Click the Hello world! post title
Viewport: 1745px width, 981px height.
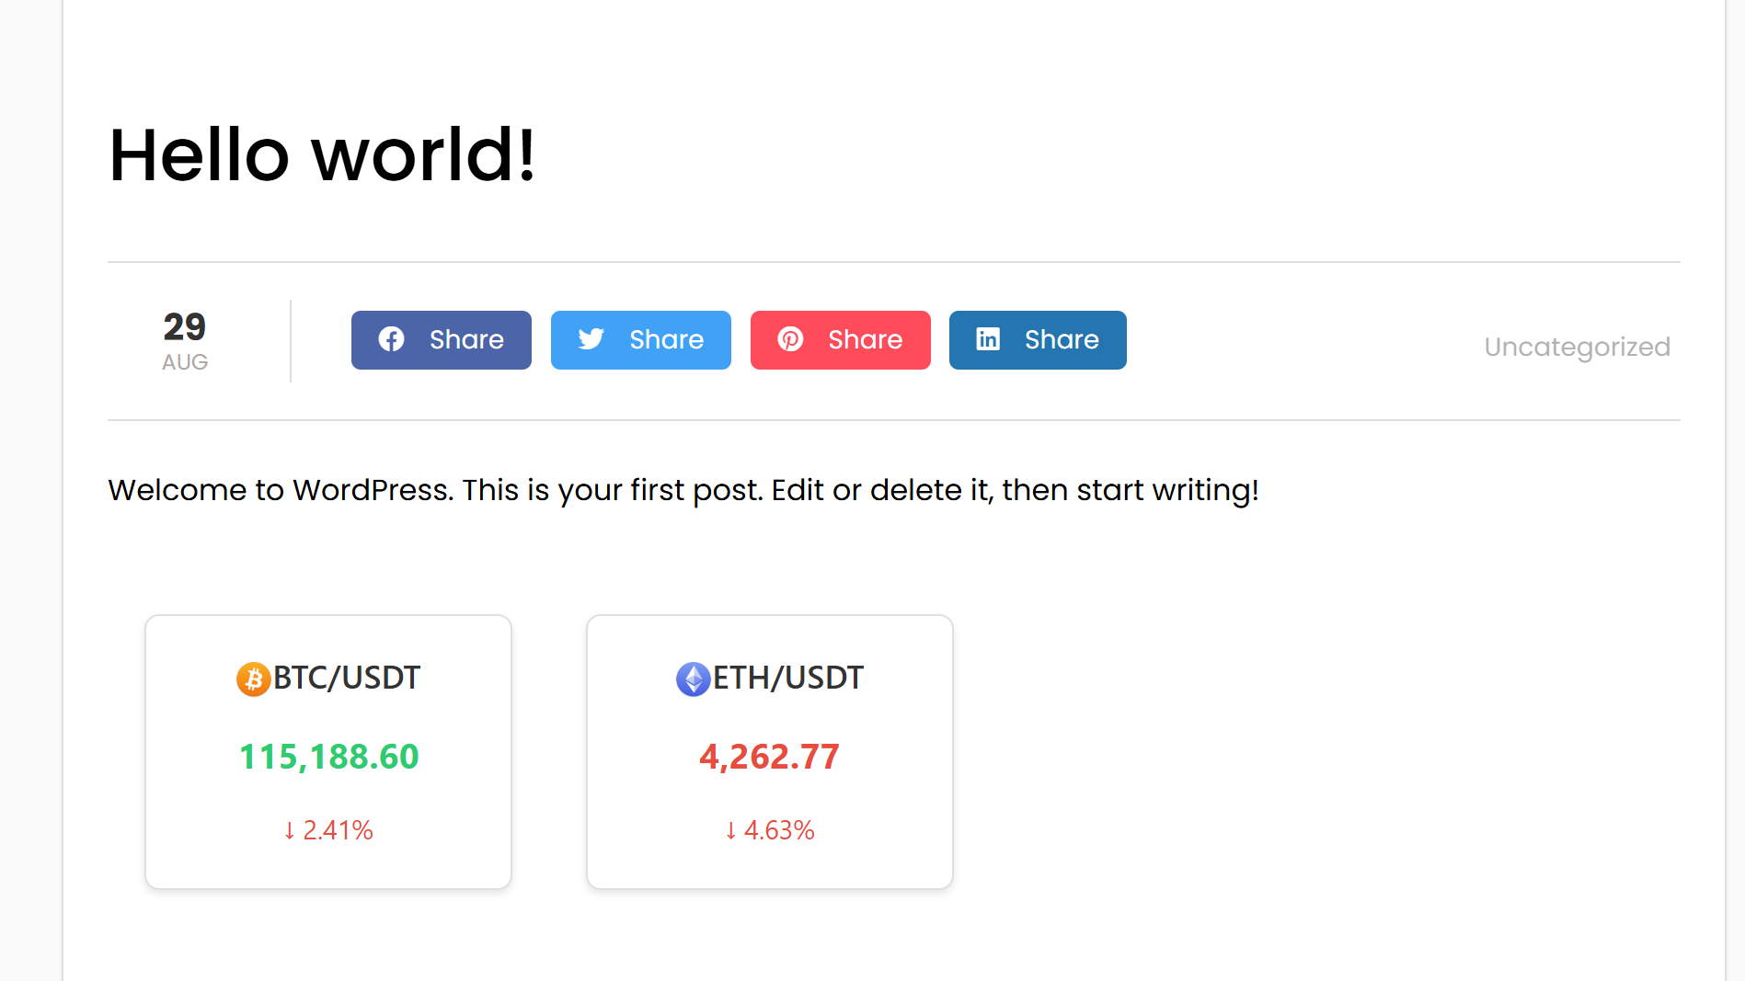[x=322, y=154]
